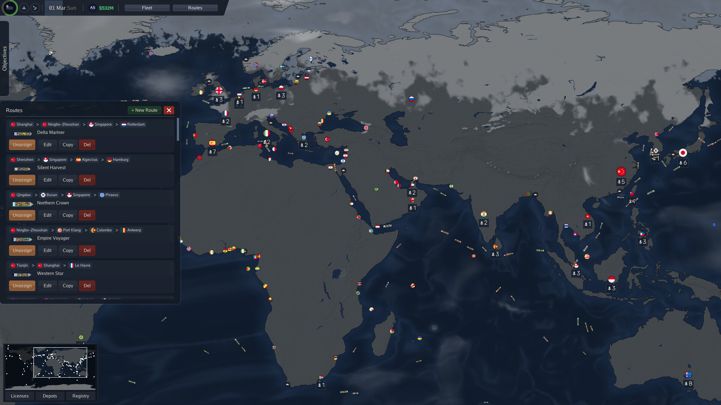This screenshot has width=721, height=405.
Task: Click the Japan flag port marker
Action: coord(683,153)
